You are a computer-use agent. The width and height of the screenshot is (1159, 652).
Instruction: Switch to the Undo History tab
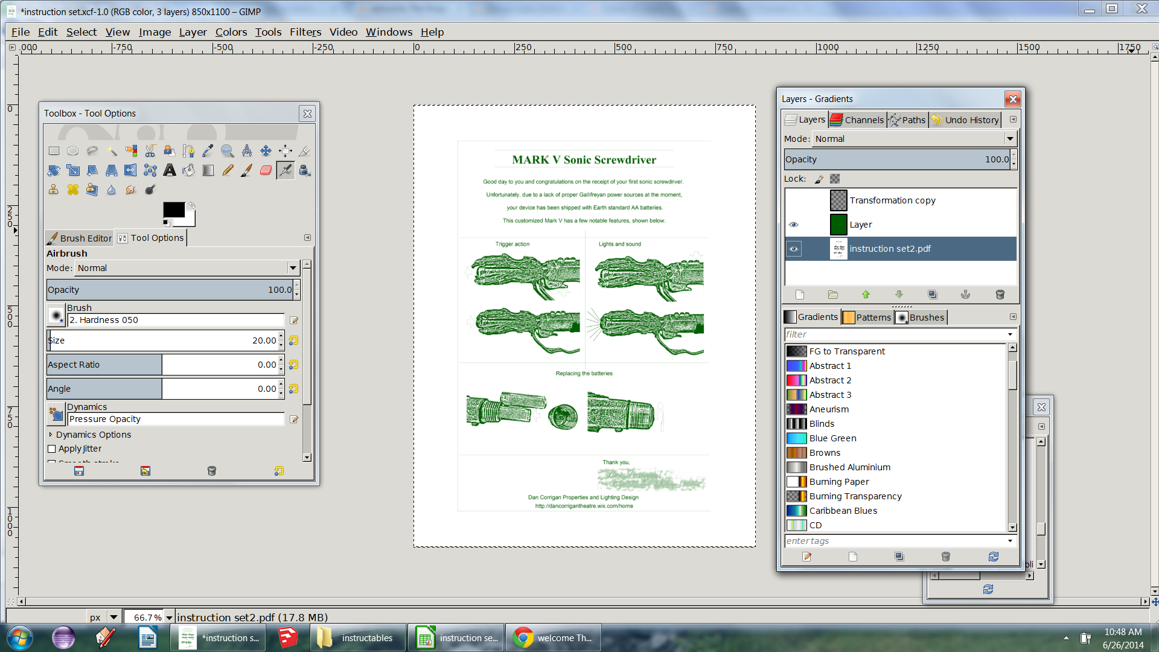pos(965,120)
